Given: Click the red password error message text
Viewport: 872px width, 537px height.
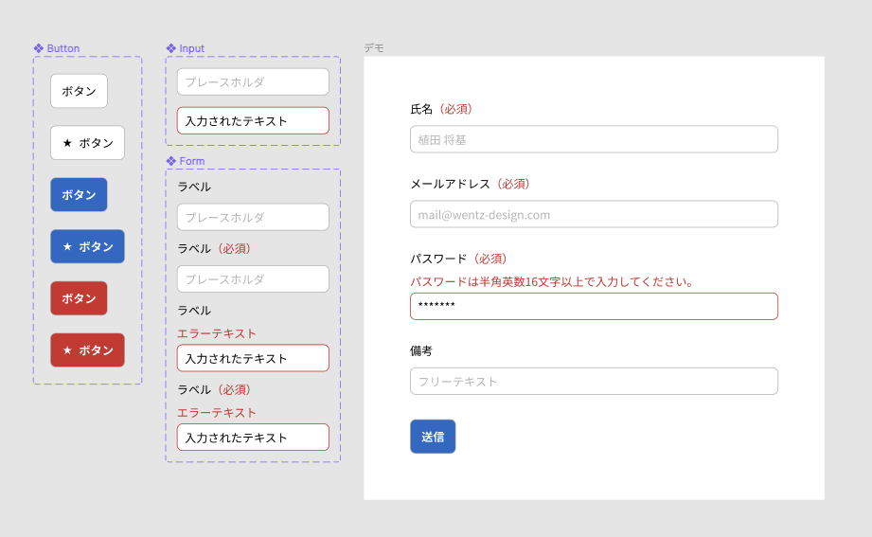Looking at the screenshot, I should pos(552,281).
